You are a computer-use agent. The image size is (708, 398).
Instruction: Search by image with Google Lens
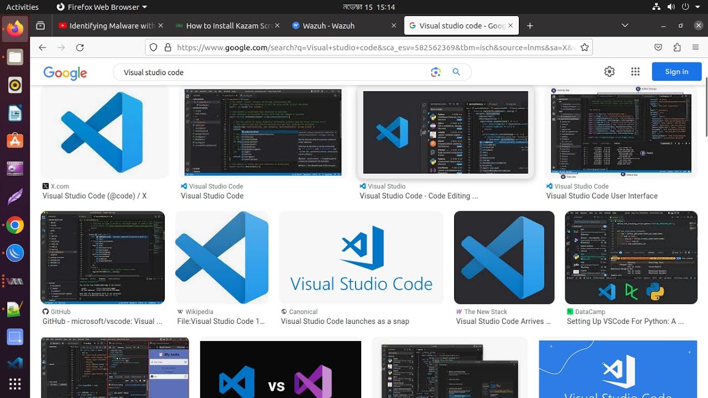point(436,72)
